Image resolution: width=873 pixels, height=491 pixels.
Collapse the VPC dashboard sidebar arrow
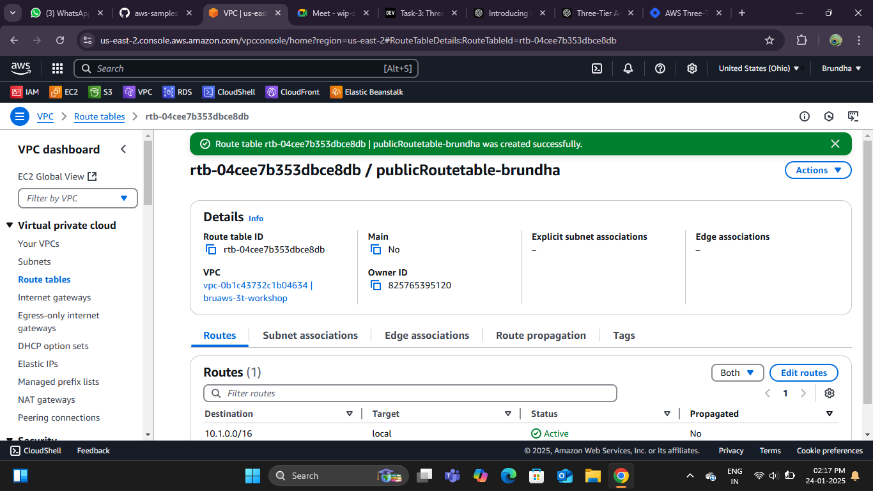pyautogui.click(x=123, y=149)
